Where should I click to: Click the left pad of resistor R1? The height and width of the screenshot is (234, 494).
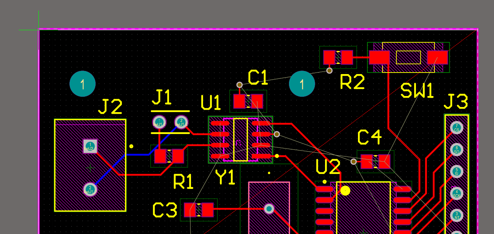point(160,156)
